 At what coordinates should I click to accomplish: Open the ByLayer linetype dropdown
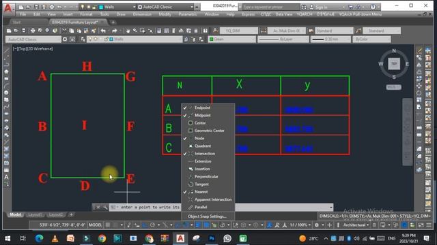pyautogui.click(x=283, y=39)
